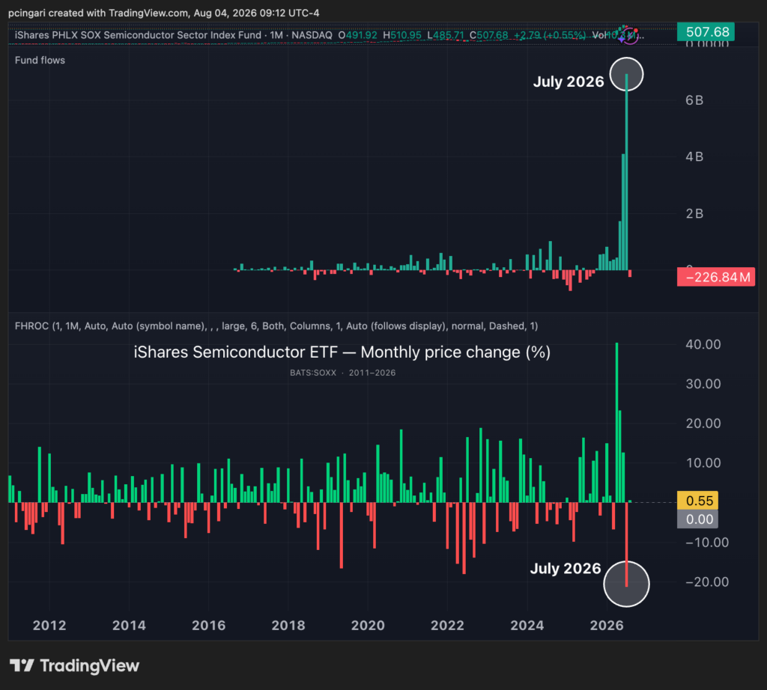Click the 2022 year on time axis
This screenshot has height=690, width=767.
point(448,626)
